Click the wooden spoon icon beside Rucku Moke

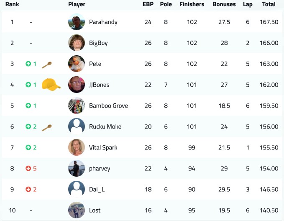point(47,128)
